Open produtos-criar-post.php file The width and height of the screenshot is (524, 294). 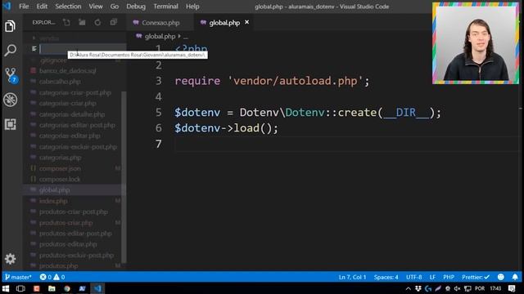[x=75, y=212]
